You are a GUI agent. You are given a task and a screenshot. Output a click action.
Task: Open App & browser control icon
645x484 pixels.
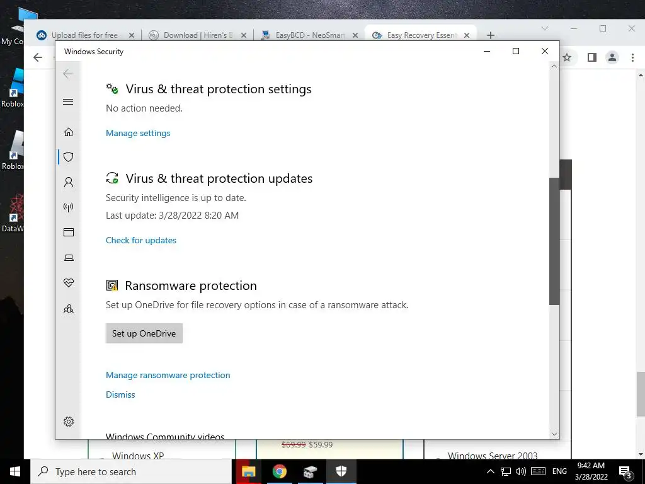coord(69,232)
